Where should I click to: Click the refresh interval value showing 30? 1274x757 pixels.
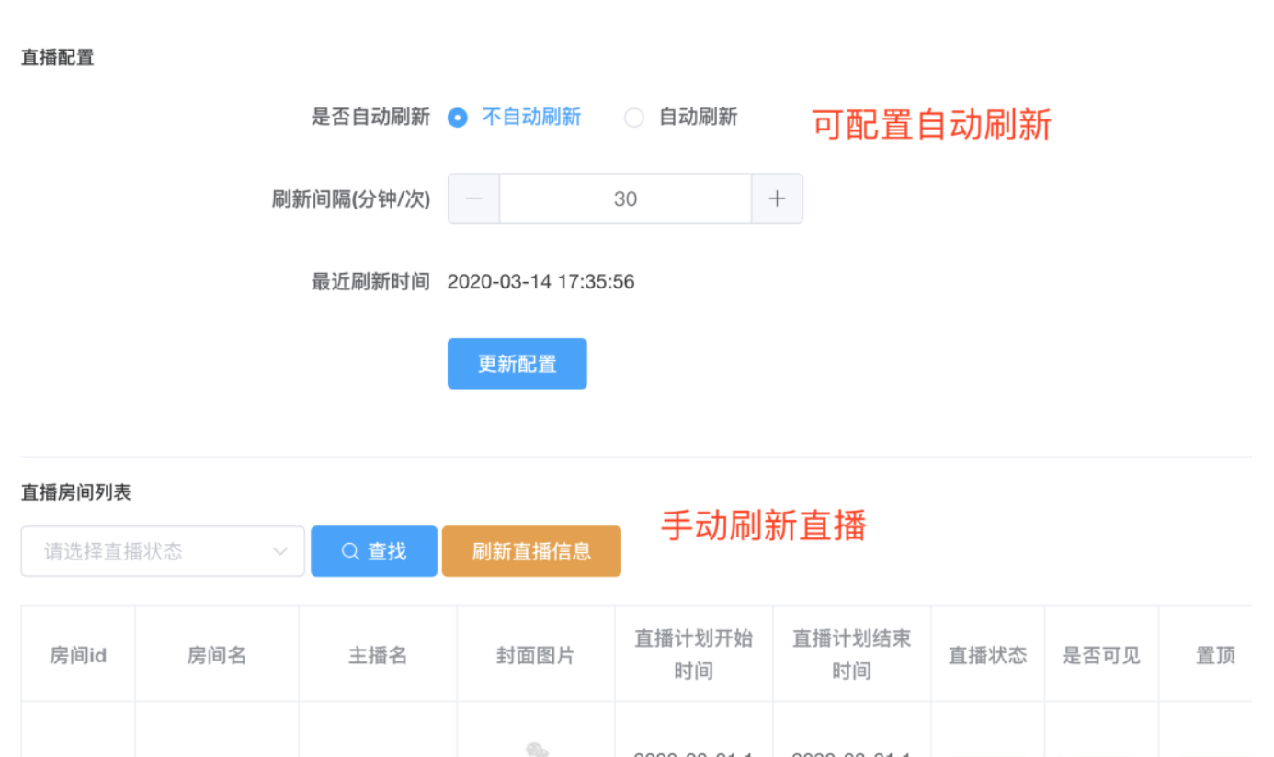625,198
